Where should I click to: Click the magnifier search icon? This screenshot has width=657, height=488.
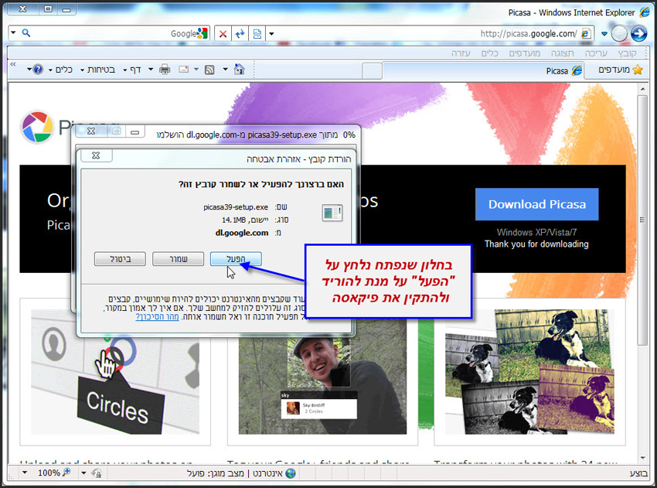coord(26,32)
